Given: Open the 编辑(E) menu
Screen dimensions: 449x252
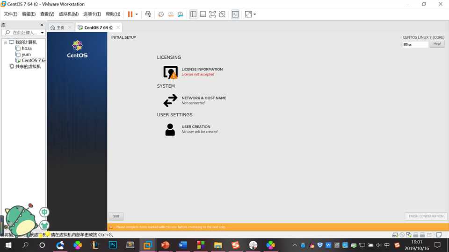Looking at the screenshot, I should (29, 14).
